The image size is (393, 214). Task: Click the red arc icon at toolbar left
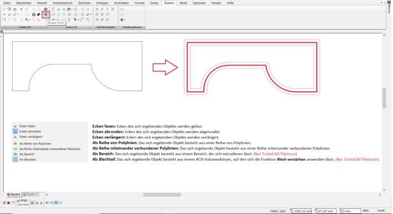4,20
